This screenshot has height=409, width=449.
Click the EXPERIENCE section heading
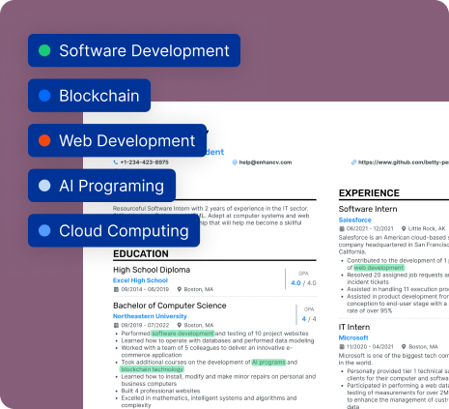point(369,193)
